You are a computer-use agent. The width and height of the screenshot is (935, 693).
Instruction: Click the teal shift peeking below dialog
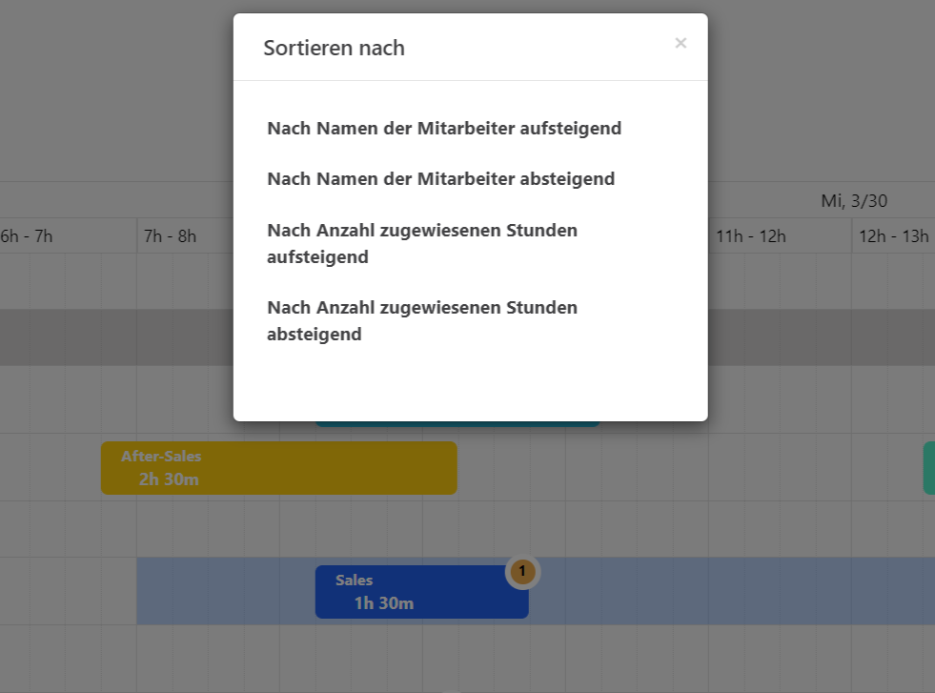pyautogui.click(x=457, y=423)
